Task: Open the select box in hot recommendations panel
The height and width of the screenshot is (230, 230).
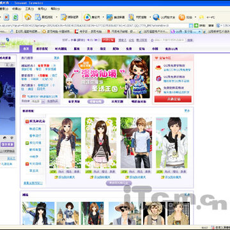Action: click(x=38, y=102)
